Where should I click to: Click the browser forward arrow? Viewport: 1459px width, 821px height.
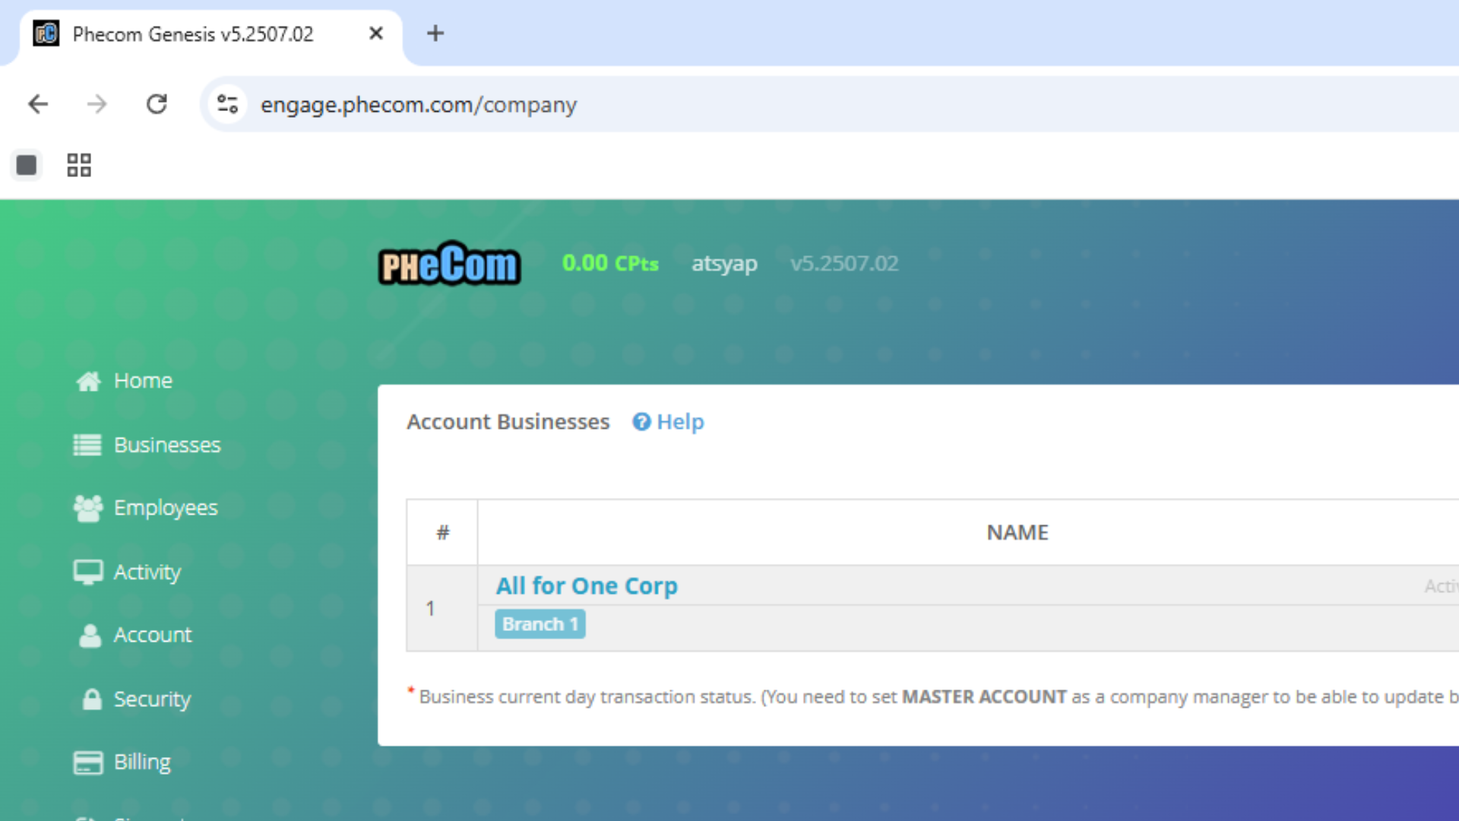pyautogui.click(x=97, y=104)
